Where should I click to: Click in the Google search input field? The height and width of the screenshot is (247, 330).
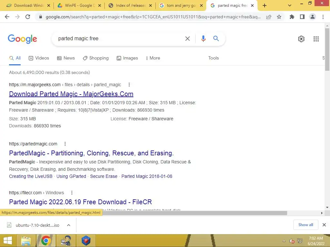coord(120,39)
